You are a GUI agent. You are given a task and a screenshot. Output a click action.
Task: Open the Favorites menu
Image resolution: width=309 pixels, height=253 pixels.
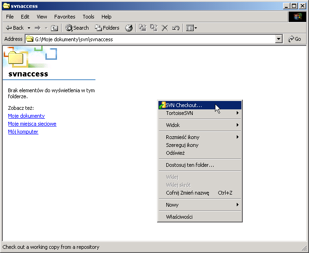click(x=65, y=17)
